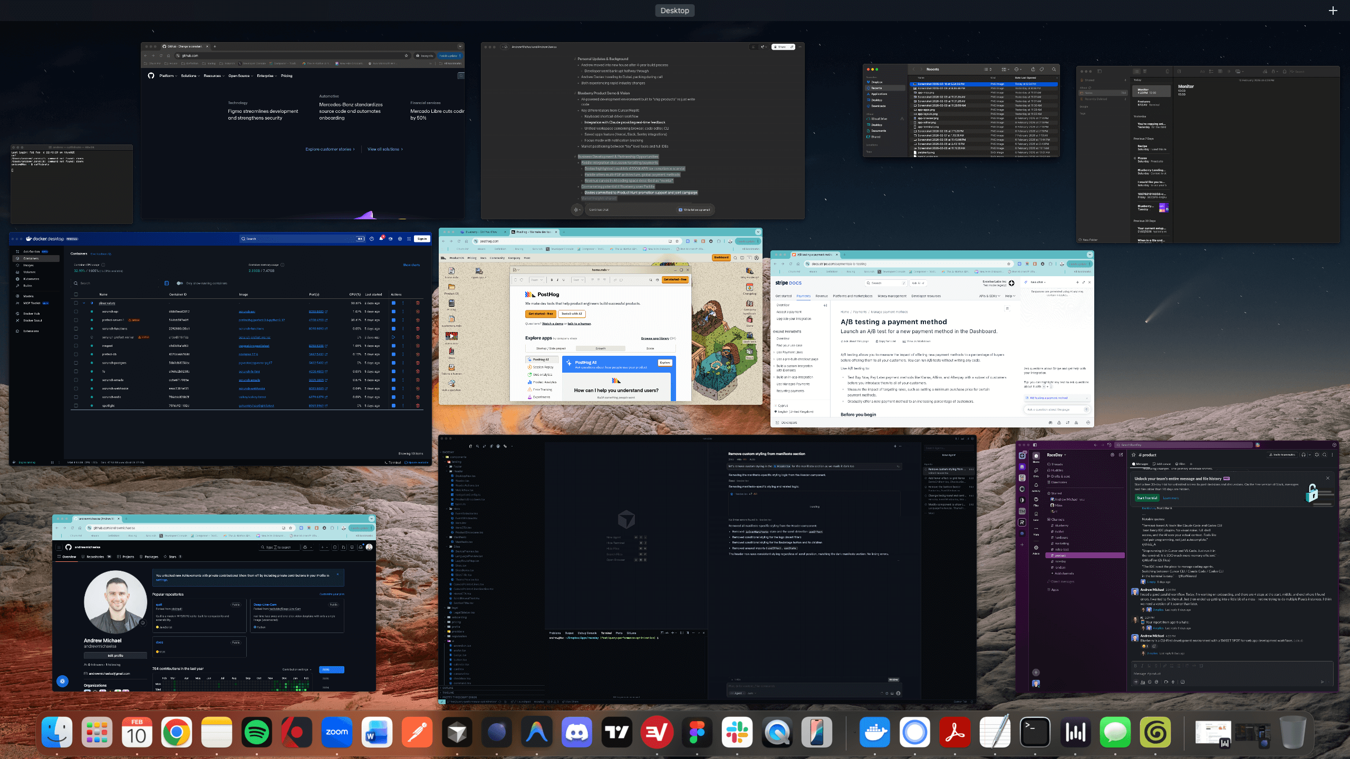Open Huddles in the Slack sidebar
Image resolution: width=1350 pixels, height=759 pixels.
1056,470
